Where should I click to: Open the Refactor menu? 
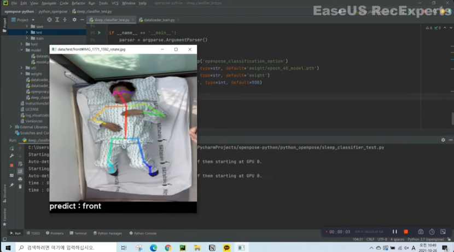coord(78,3)
